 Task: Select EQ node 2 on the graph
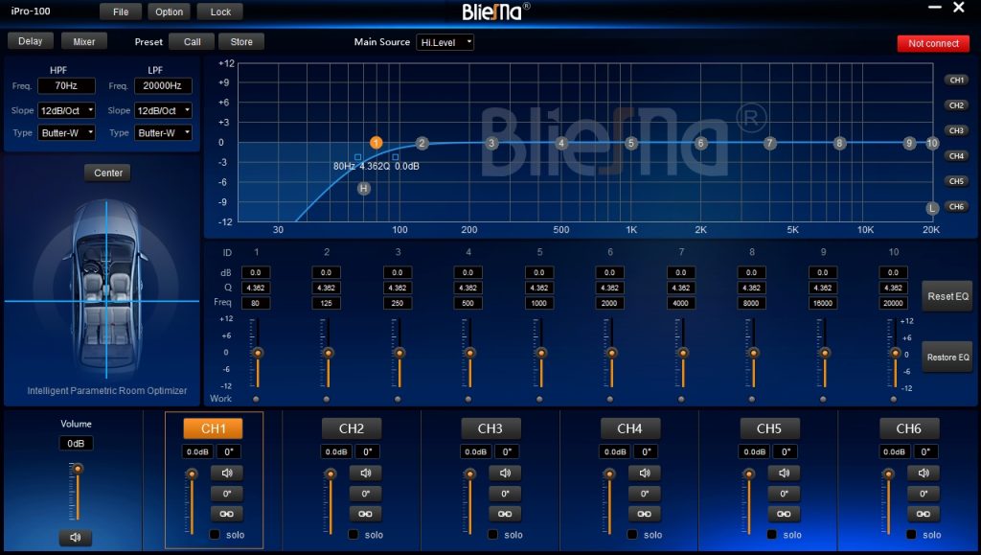pos(422,143)
